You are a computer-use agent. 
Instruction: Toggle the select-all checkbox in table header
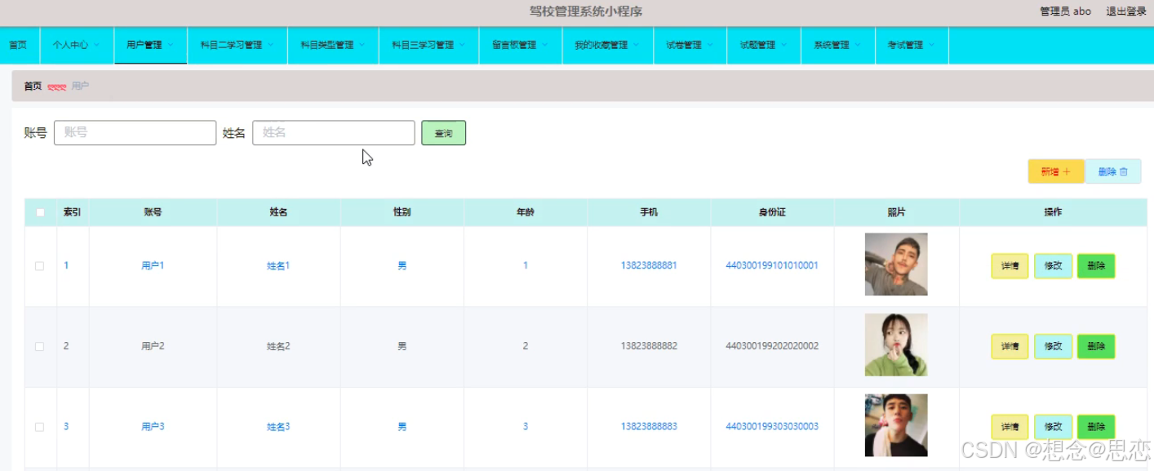coord(40,212)
